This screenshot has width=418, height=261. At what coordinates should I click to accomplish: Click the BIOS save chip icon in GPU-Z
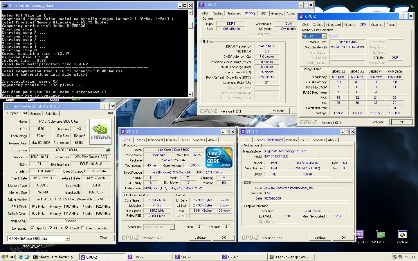coord(108,150)
